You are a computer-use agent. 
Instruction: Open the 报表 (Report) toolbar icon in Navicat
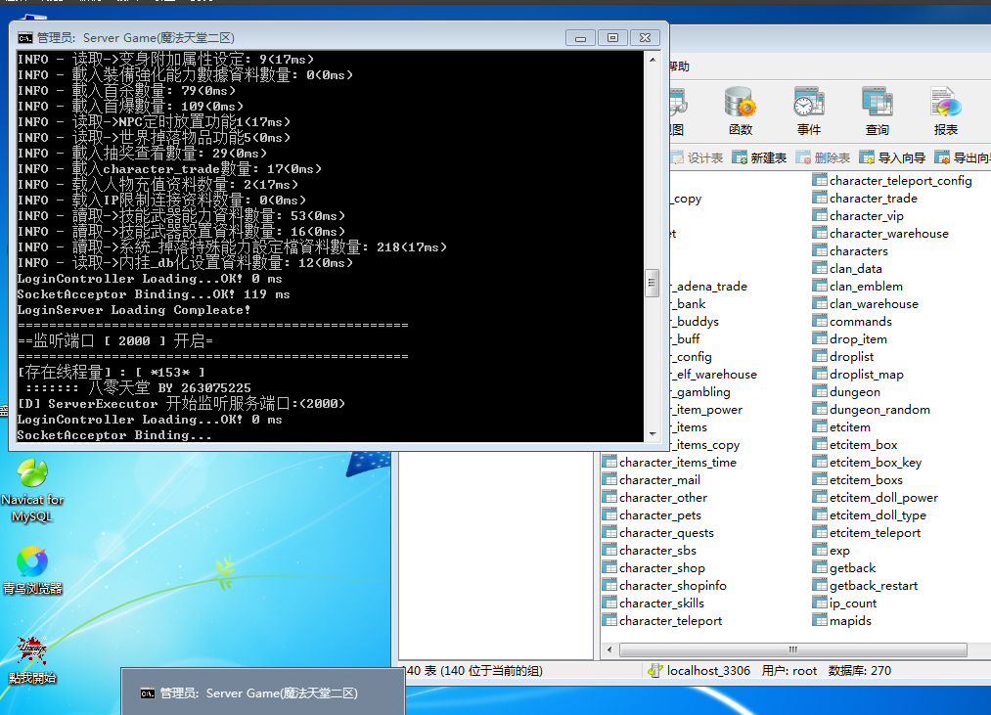[x=945, y=112]
